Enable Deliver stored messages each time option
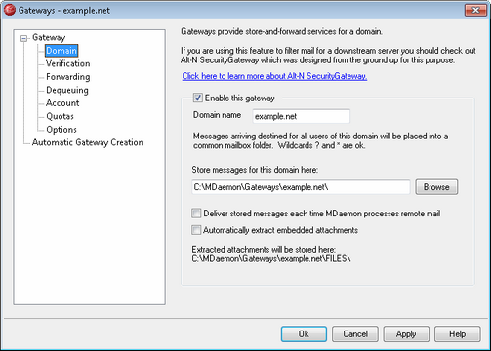 [196, 214]
